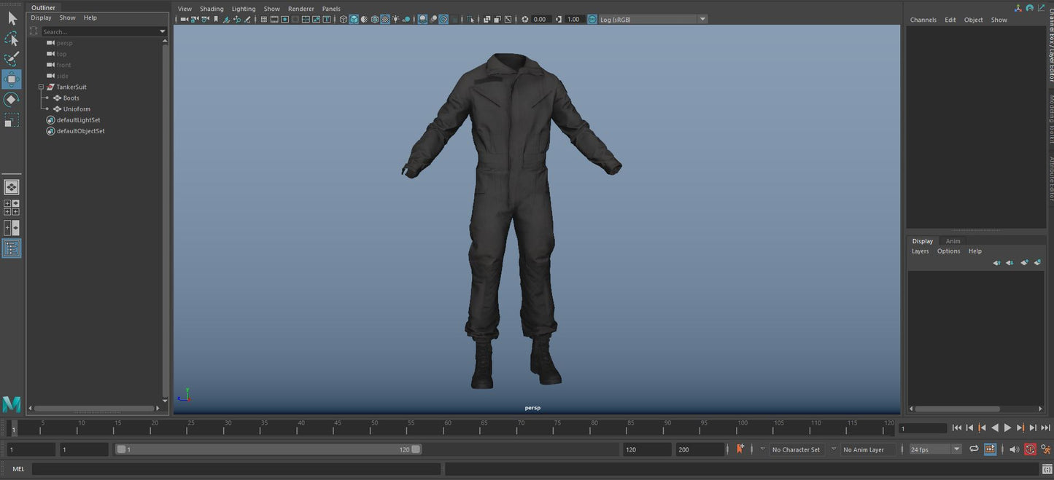This screenshot has height=480, width=1054.
Task: Activate the Rotate tool
Action: [x=12, y=99]
